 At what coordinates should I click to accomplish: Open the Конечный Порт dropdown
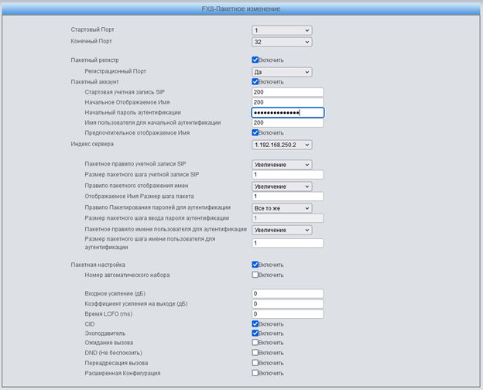(x=282, y=42)
